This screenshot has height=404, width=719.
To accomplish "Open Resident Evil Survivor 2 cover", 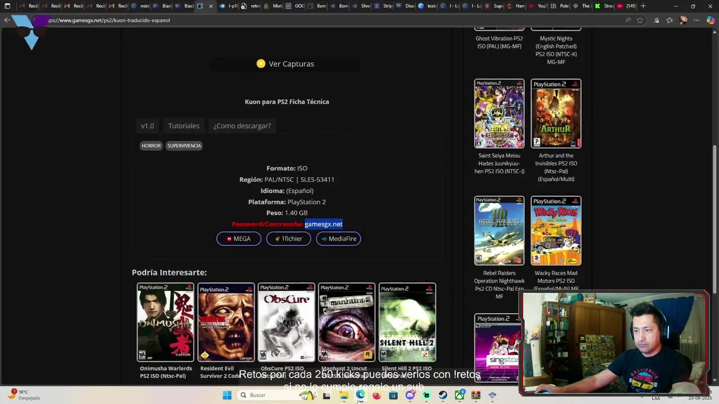I will 226,323.
